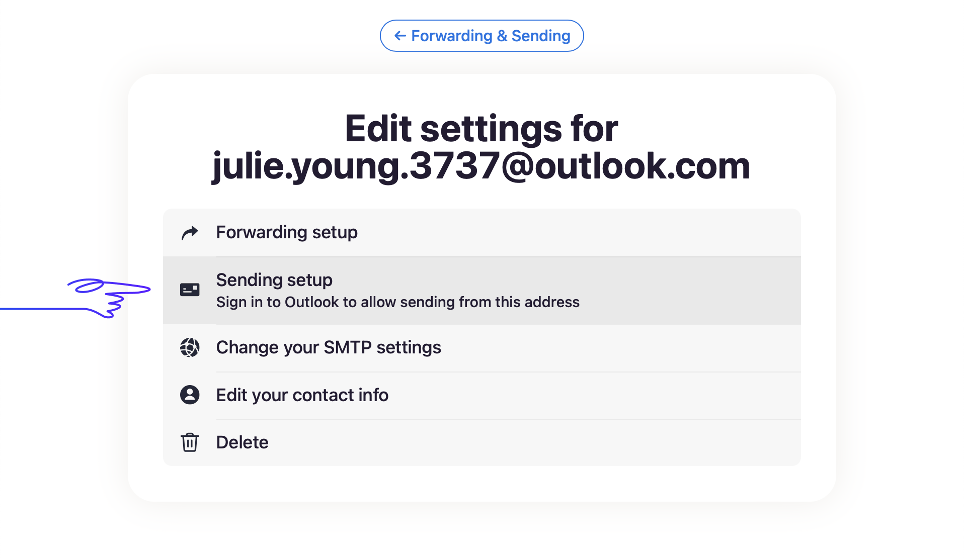Click empty space in Forwarding setup row

(579, 233)
